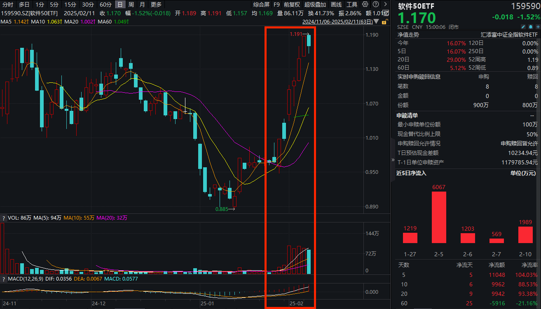The image size is (541, 309).
Task: Click the stock code 159590
Action: pos(525,6)
